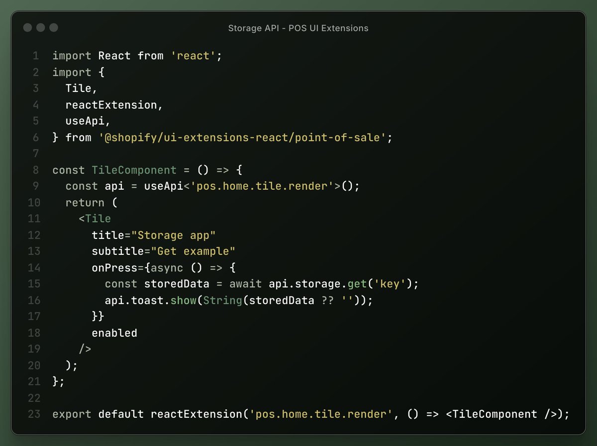Click the window title 'Storage API - POS UI Extensions'

298,28
